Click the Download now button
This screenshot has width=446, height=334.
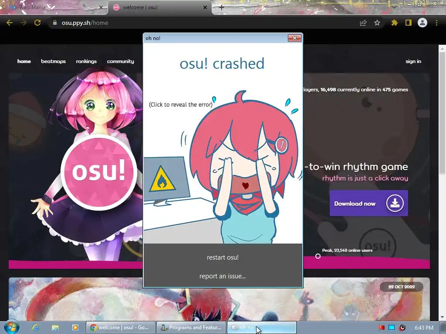(368, 204)
